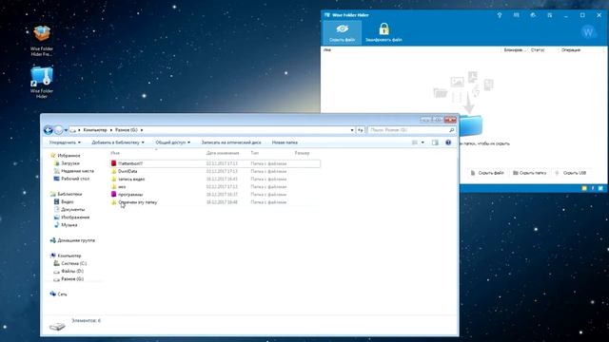The height and width of the screenshot is (342, 609).
Task: Click the 'Скрыть папку' button
Action: [530, 173]
